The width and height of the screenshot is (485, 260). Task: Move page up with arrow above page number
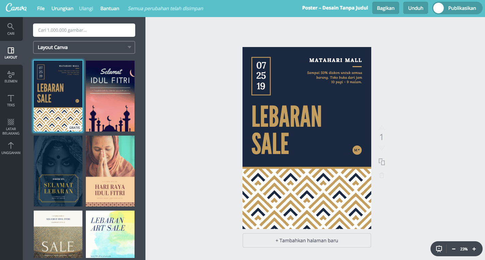pyautogui.click(x=382, y=128)
